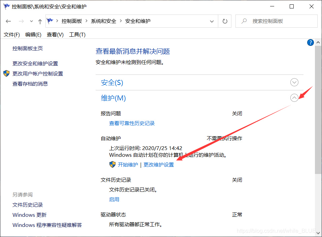Viewport: 322px width, 237px height.
Task: Open the 编辑(E) menu
Action: pyautogui.click(x=33, y=34)
